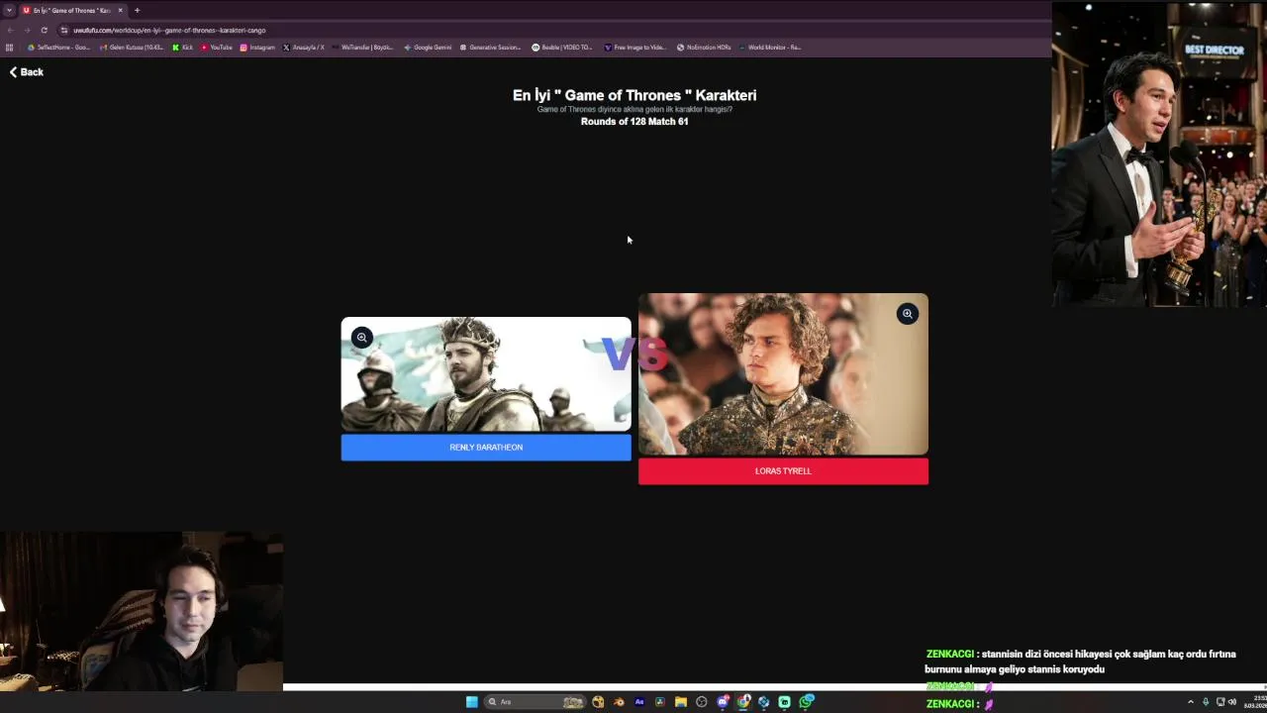
Task: View site information icon in address bar
Action: 64,30
